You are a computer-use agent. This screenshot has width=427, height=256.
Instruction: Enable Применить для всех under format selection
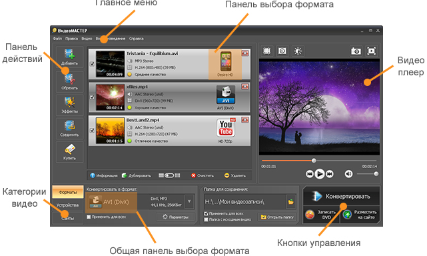point(89,217)
